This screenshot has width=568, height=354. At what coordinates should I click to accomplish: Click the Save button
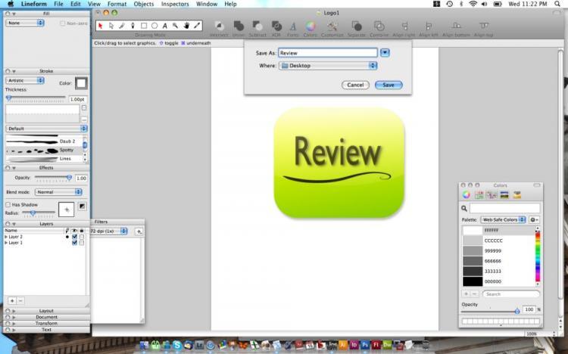pyautogui.click(x=389, y=85)
